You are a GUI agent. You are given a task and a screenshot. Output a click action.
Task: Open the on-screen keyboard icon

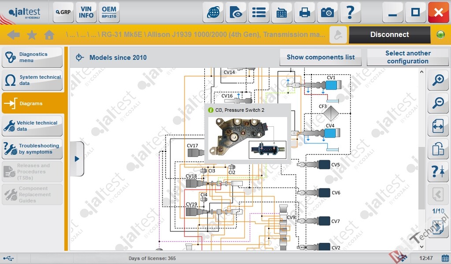pyautogui.click(x=281, y=12)
